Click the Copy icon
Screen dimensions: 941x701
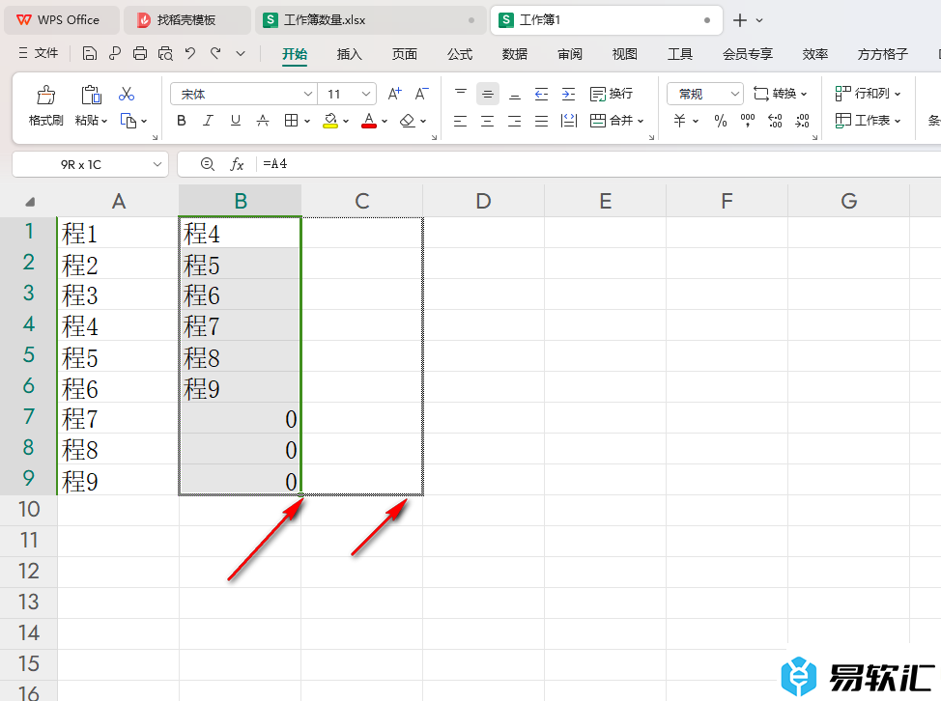(128, 121)
